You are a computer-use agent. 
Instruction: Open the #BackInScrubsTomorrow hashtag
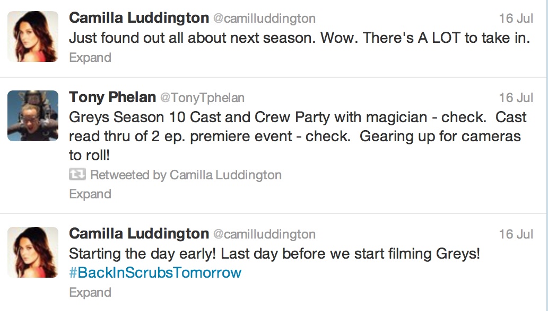tap(155, 273)
